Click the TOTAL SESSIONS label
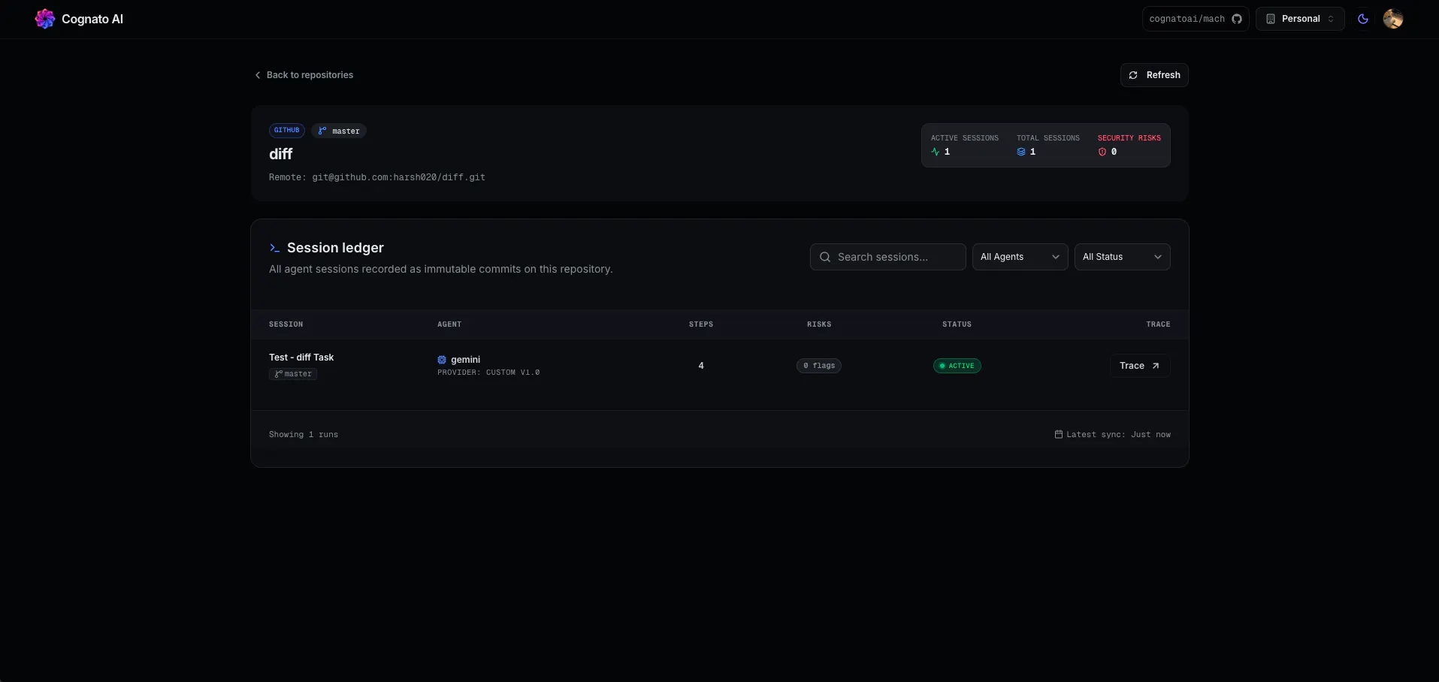The image size is (1439, 682). point(1048,138)
